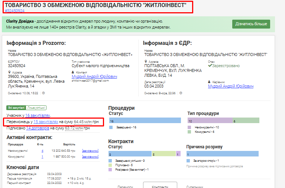Click the contact person icon in Prozorro section
Viewport: 285px width, 188px height.
(73, 72)
